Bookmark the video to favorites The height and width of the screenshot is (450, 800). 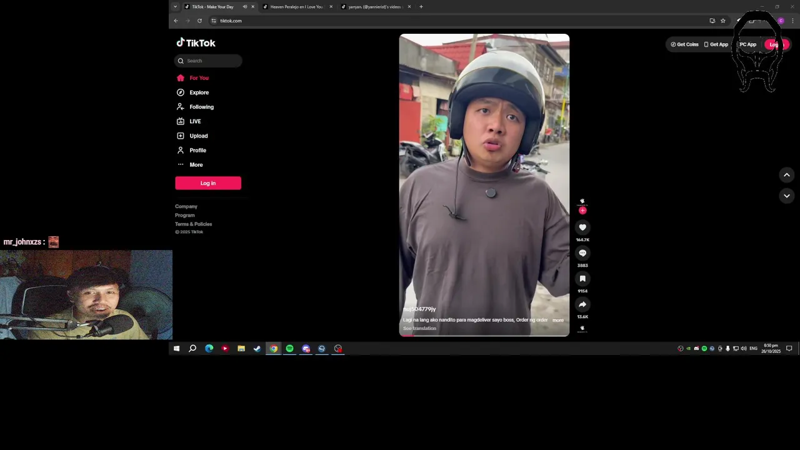(x=582, y=279)
